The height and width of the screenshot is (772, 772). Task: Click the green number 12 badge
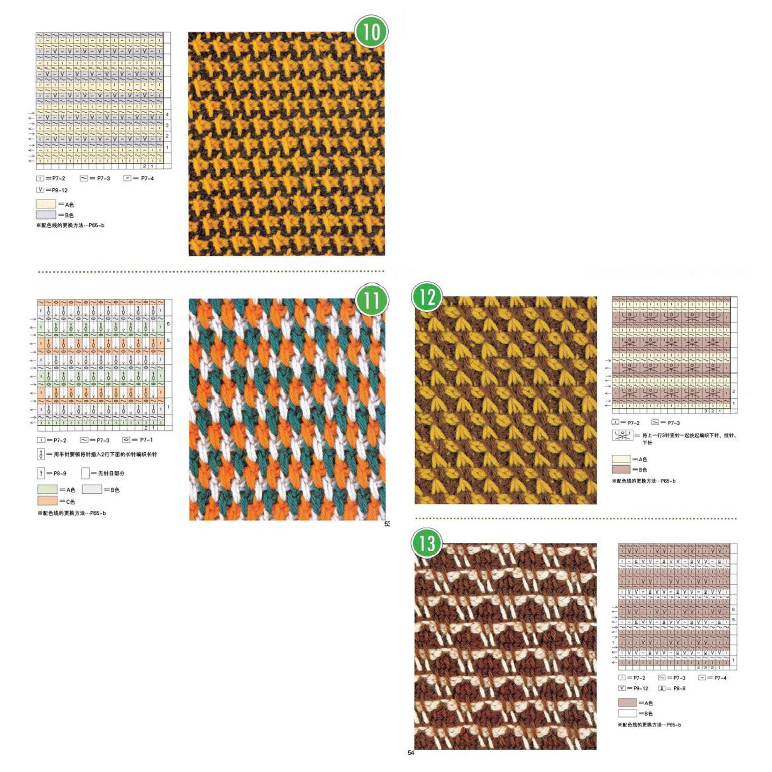click(427, 297)
